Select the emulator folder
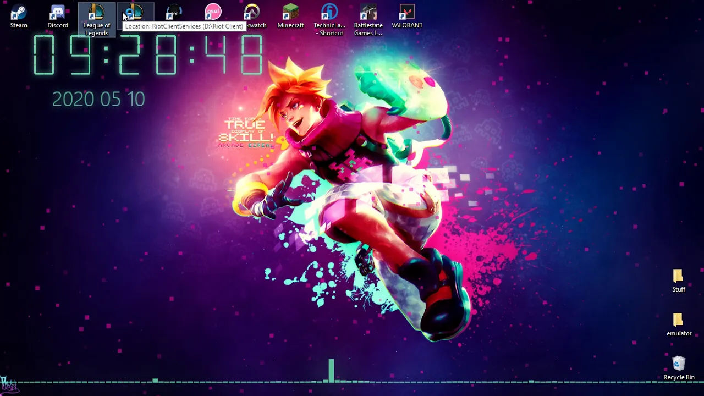Screen dimensions: 704x396 pyautogui.click(x=679, y=325)
